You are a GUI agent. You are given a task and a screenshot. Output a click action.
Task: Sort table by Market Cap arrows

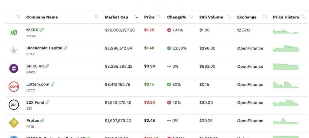click(136, 17)
